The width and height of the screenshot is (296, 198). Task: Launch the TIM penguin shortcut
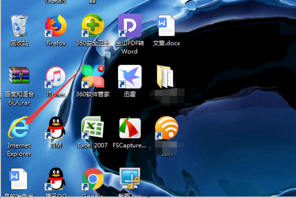56,128
